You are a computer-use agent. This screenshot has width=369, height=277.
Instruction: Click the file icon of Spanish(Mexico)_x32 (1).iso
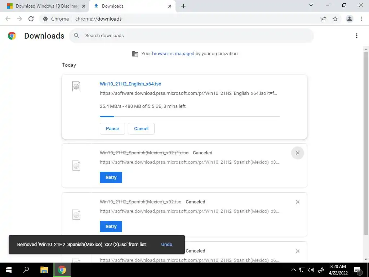(76, 165)
